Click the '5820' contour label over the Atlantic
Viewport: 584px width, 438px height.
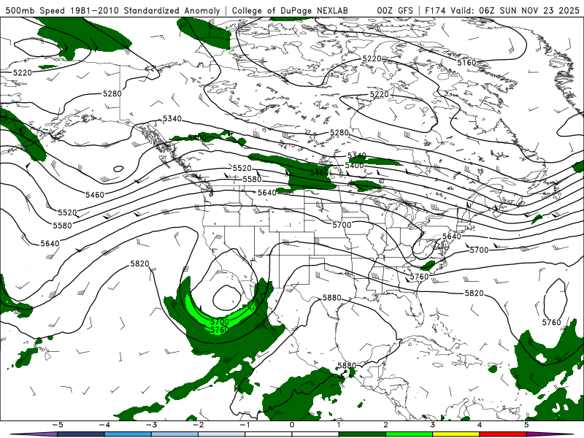(x=474, y=293)
